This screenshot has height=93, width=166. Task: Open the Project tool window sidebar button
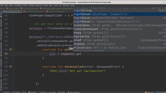[x=1, y=14]
